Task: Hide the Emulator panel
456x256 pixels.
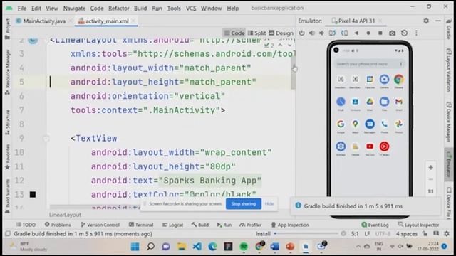Action: pos(438,21)
